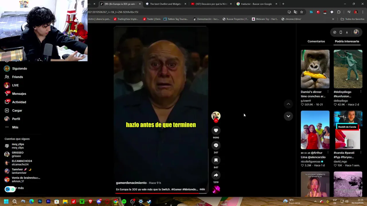Follow creator via red plus badge on avatar
Image resolution: width=367 pixels, height=206 pixels.
click(x=216, y=120)
